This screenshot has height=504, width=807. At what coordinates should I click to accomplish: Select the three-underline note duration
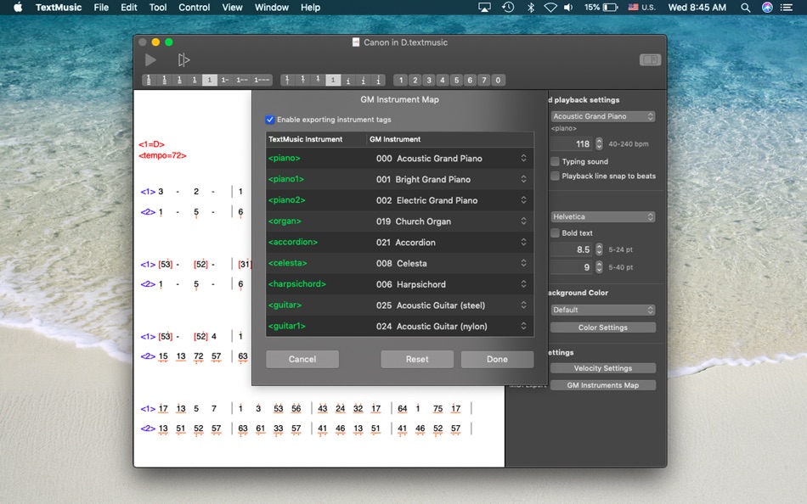[x=164, y=81]
